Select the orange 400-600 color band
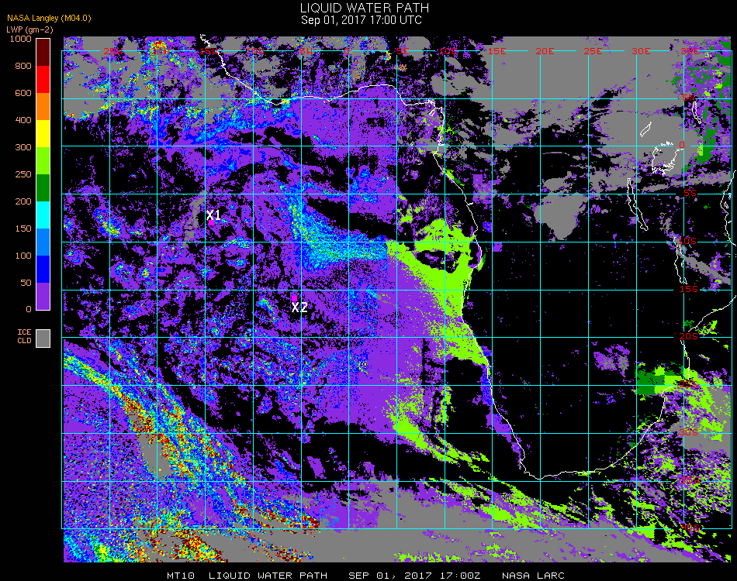Screen dimensions: 737x581 [x=43, y=107]
